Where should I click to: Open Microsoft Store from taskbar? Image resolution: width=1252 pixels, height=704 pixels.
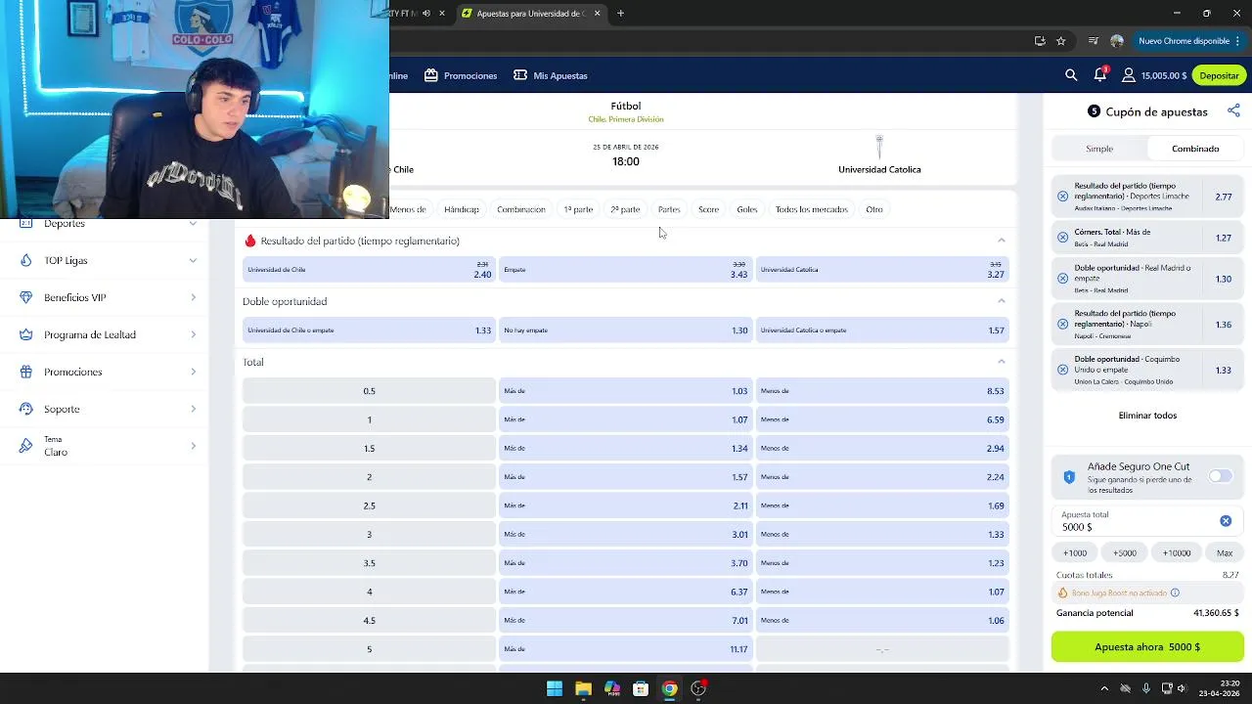point(641,689)
